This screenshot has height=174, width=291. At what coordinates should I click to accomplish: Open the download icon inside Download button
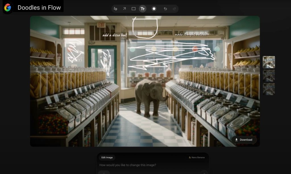(x=236, y=140)
